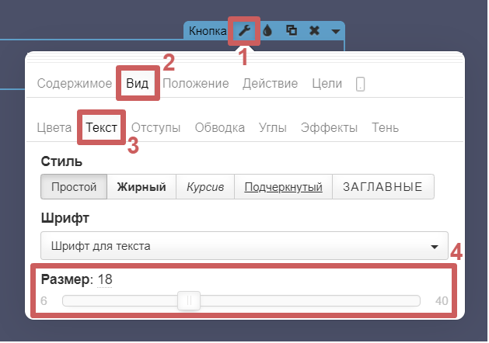Expand the caret menu next to delete icon
Screen dimensions: 489x343
pos(334,32)
